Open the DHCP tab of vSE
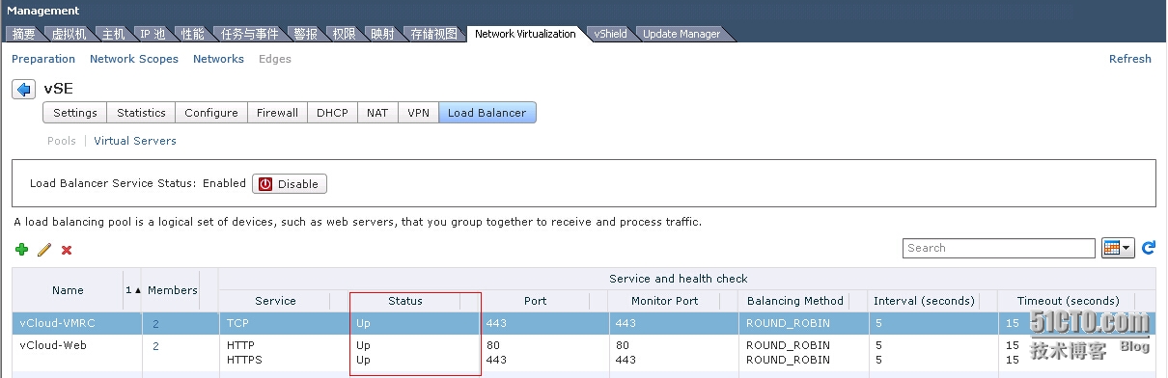Screen dimensions: 1168x378 pyautogui.click(x=332, y=113)
